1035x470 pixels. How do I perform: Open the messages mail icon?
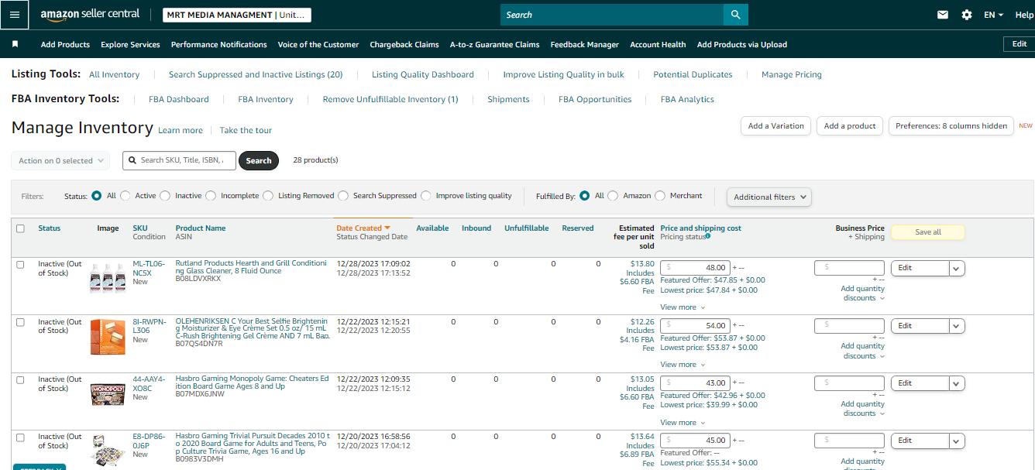[x=943, y=15]
